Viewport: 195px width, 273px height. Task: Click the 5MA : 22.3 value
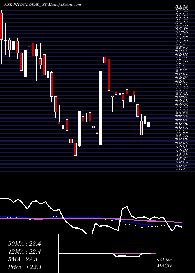pos(23,259)
